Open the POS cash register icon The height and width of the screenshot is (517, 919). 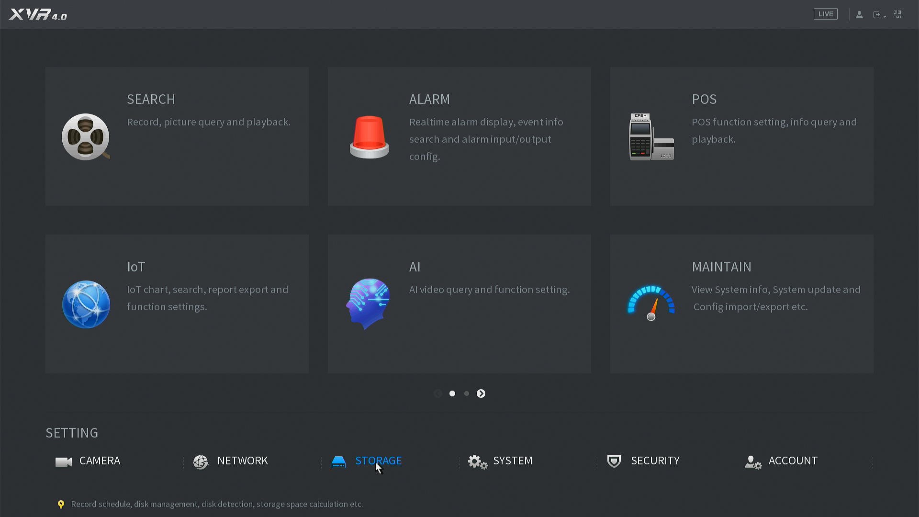coord(651,137)
